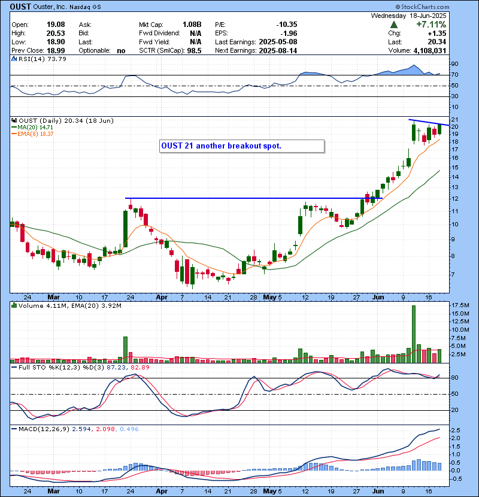Click the Open value 19.08
The height and width of the screenshot is (497, 479).
(x=56, y=25)
